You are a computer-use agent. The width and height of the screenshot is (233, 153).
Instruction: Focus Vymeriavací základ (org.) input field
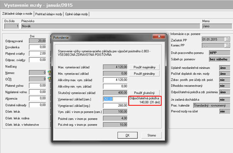pos(115,106)
